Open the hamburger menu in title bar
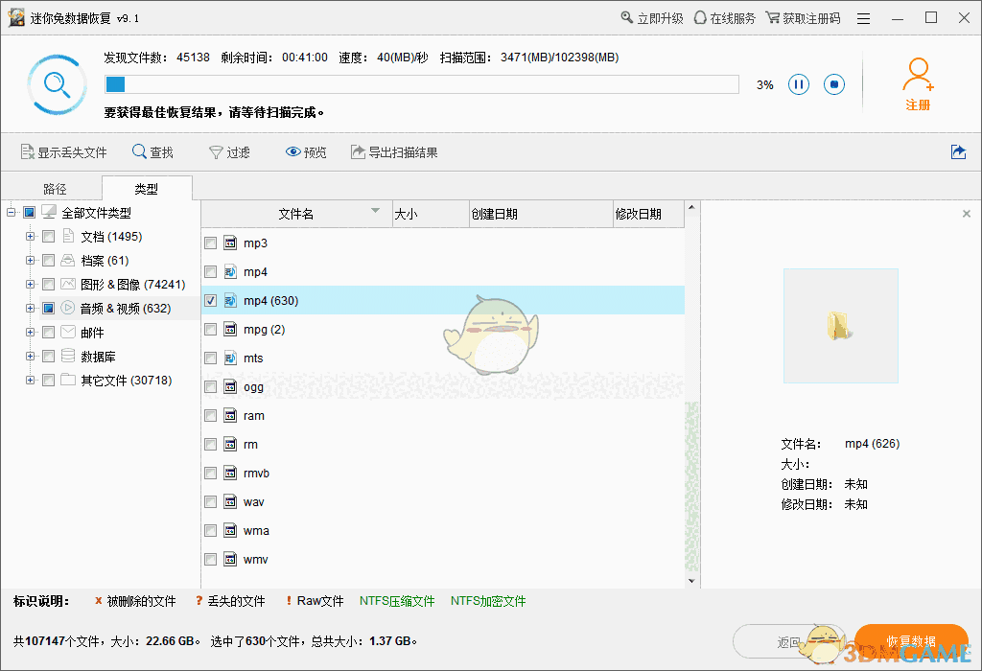982x671 pixels. [x=862, y=17]
